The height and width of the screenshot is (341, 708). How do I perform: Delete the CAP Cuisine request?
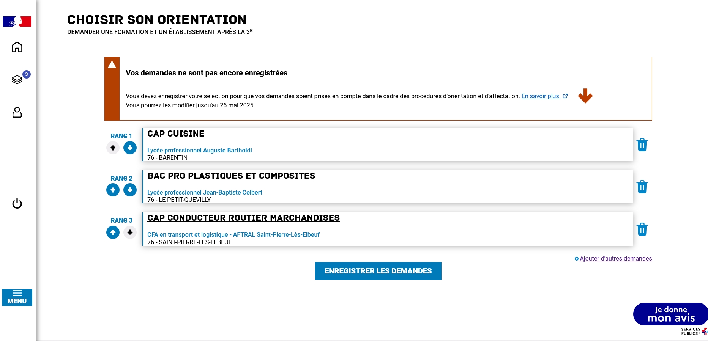(642, 145)
